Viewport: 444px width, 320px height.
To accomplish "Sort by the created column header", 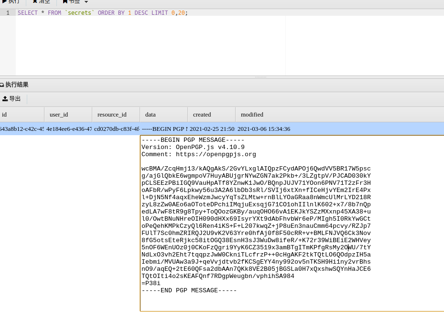I will (212, 115).
